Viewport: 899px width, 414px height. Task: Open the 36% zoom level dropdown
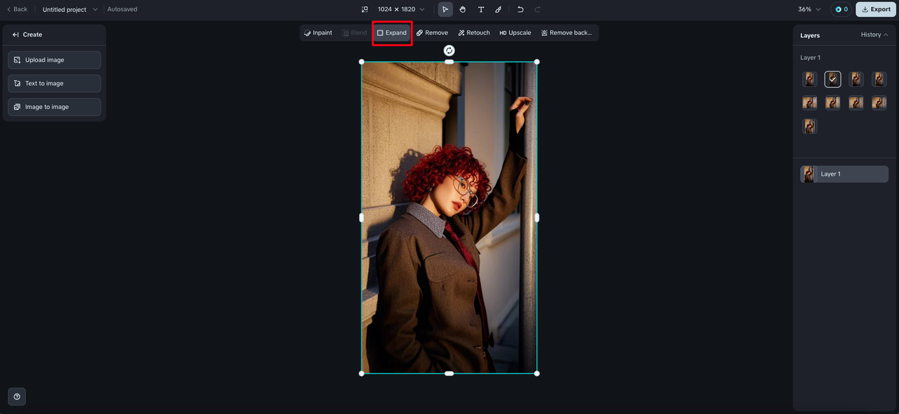pos(809,9)
